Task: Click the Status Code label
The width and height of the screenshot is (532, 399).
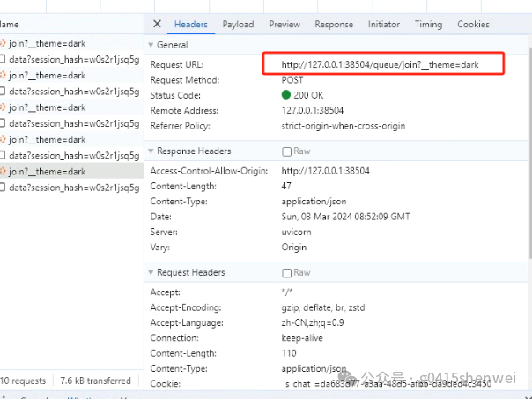Action: (175, 95)
